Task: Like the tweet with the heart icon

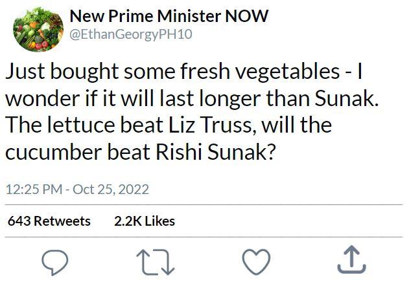Action: pos(255,261)
